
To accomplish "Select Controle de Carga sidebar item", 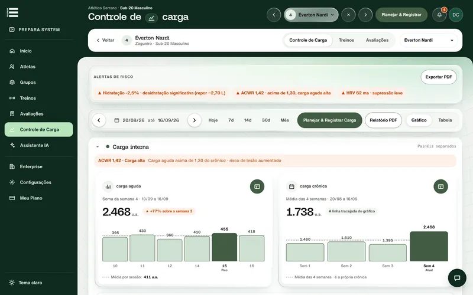I will tap(38, 129).
